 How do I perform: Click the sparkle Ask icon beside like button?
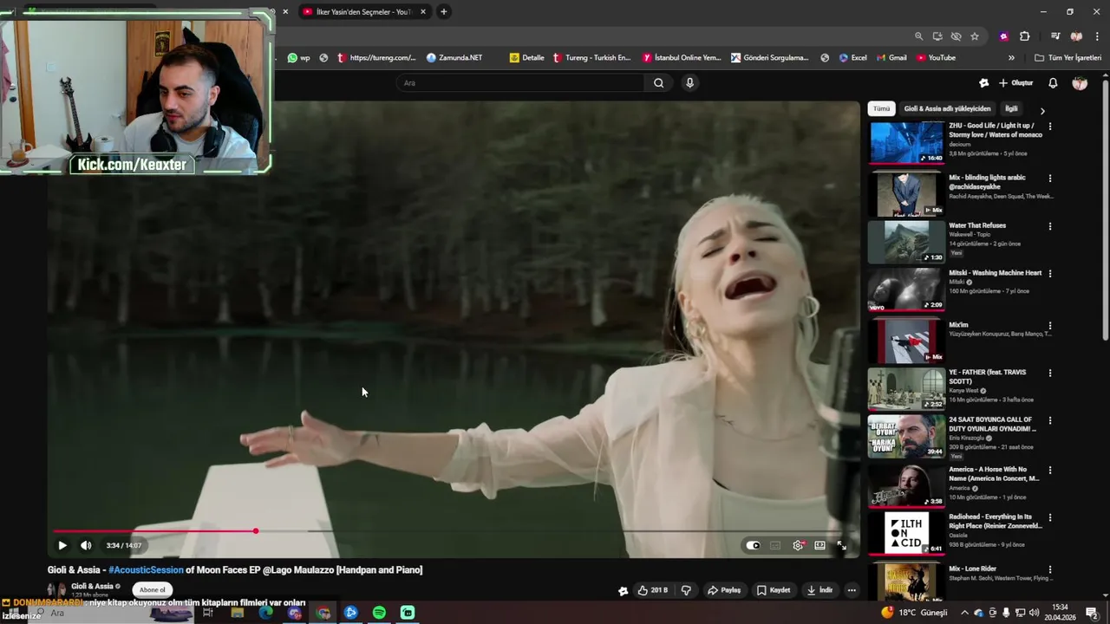coord(623,591)
